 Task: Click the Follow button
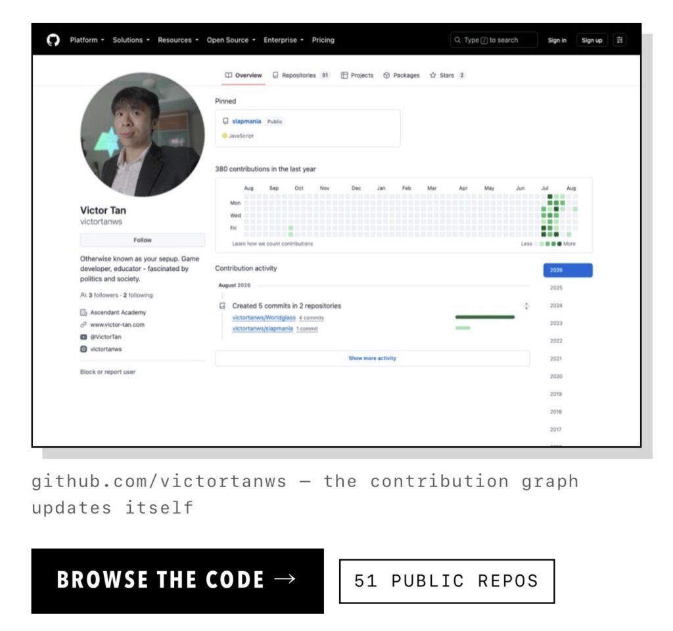point(143,240)
